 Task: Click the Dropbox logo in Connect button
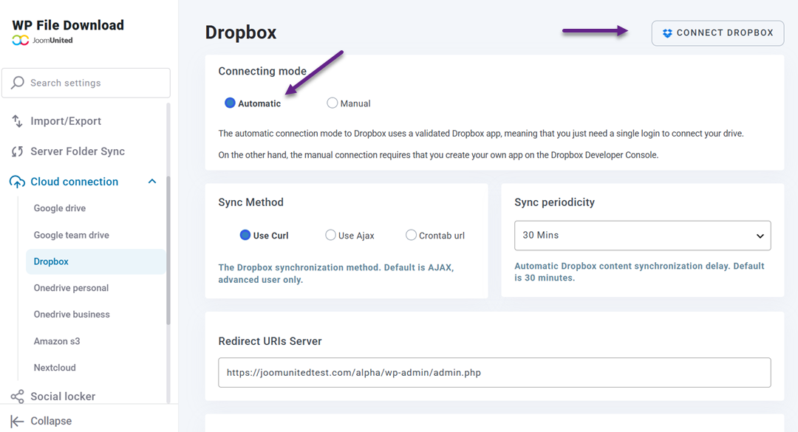click(x=667, y=33)
